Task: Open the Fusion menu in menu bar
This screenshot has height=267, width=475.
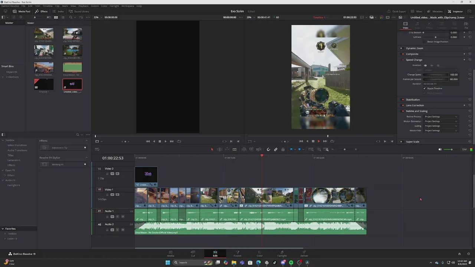Action: 95,6
